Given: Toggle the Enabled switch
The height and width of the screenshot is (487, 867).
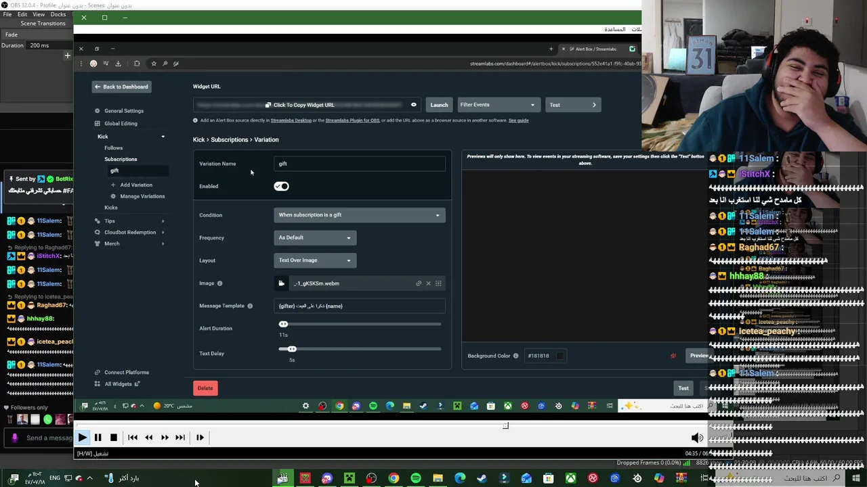Looking at the screenshot, I should (281, 187).
